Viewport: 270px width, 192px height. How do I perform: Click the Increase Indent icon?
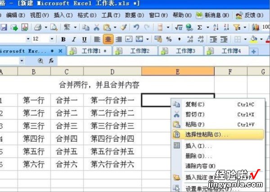224,40
